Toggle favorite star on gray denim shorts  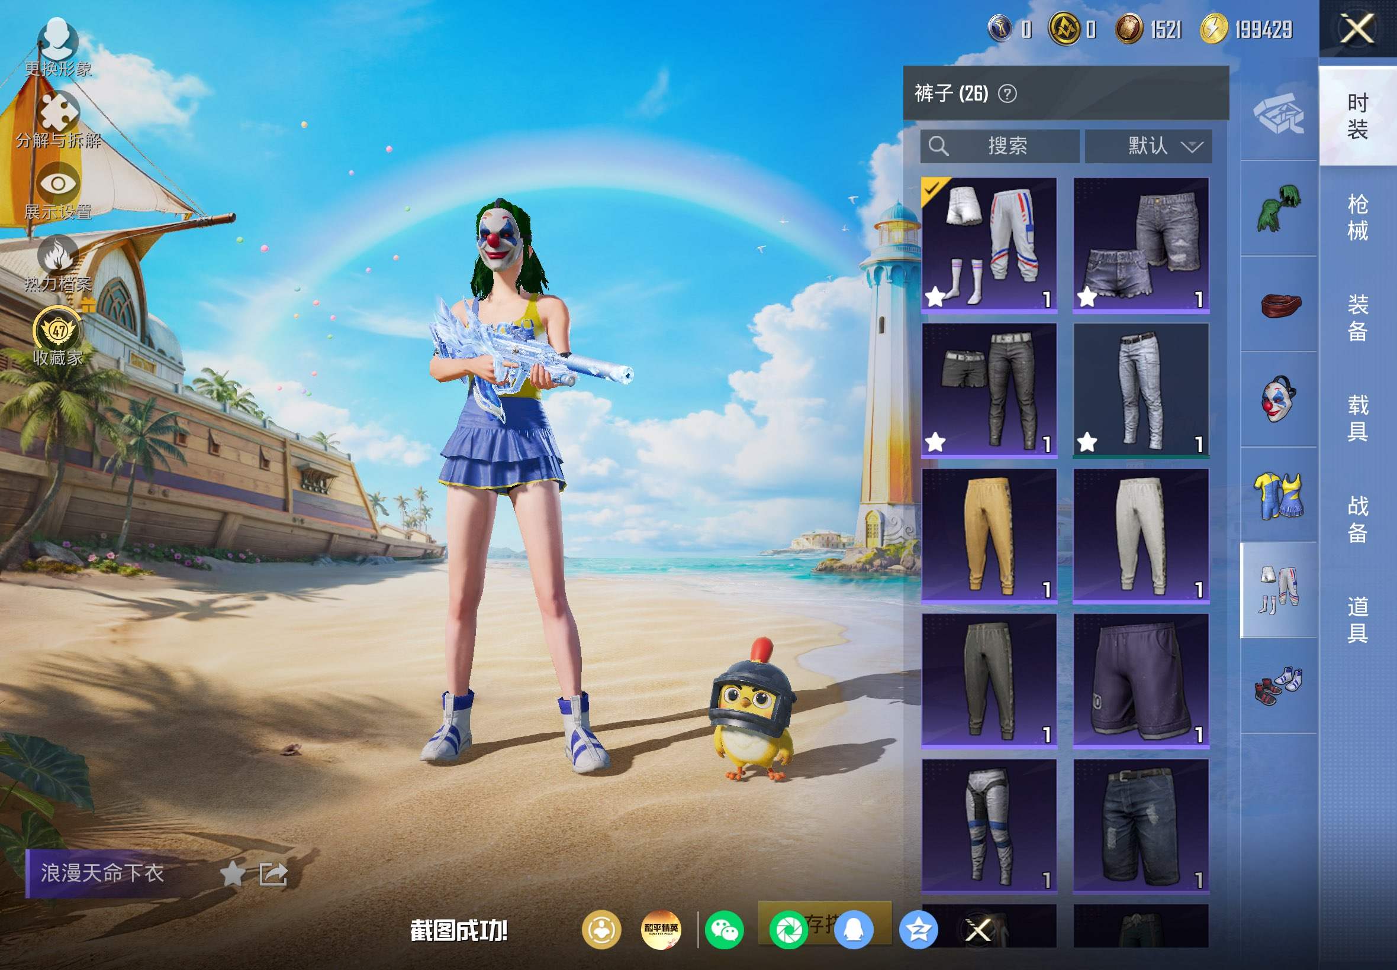(1087, 297)
